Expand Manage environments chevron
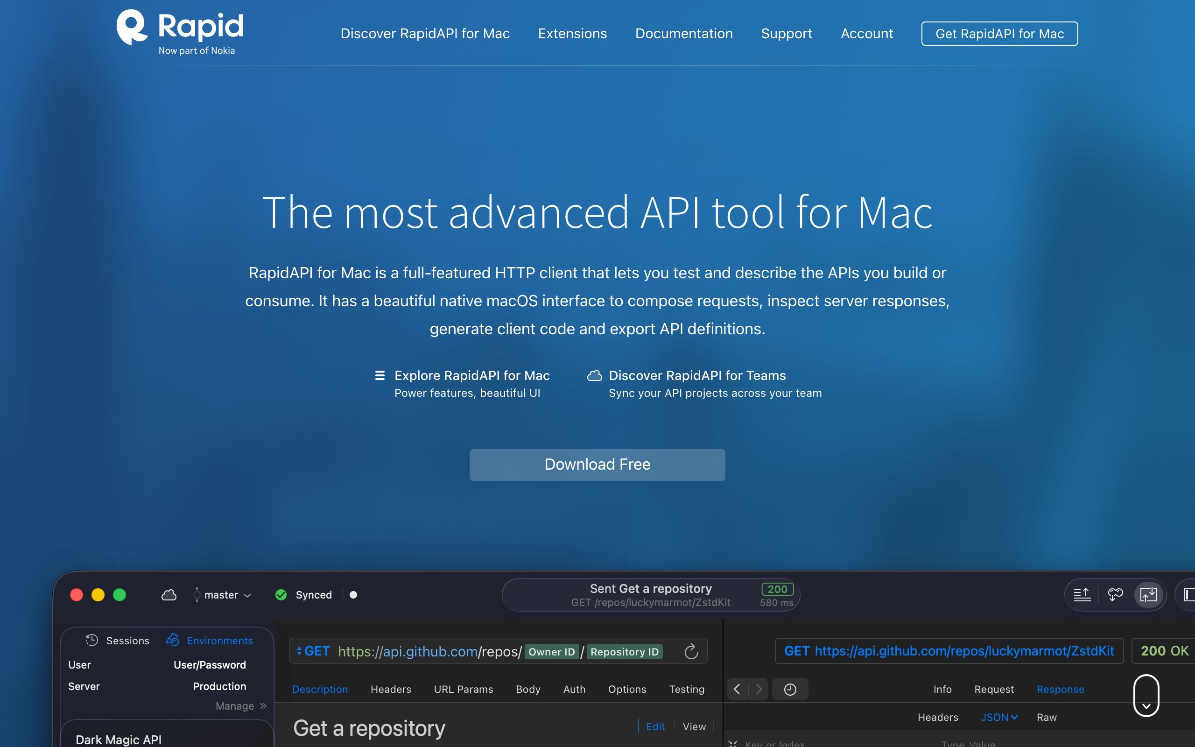 click(x=263, y=705)
